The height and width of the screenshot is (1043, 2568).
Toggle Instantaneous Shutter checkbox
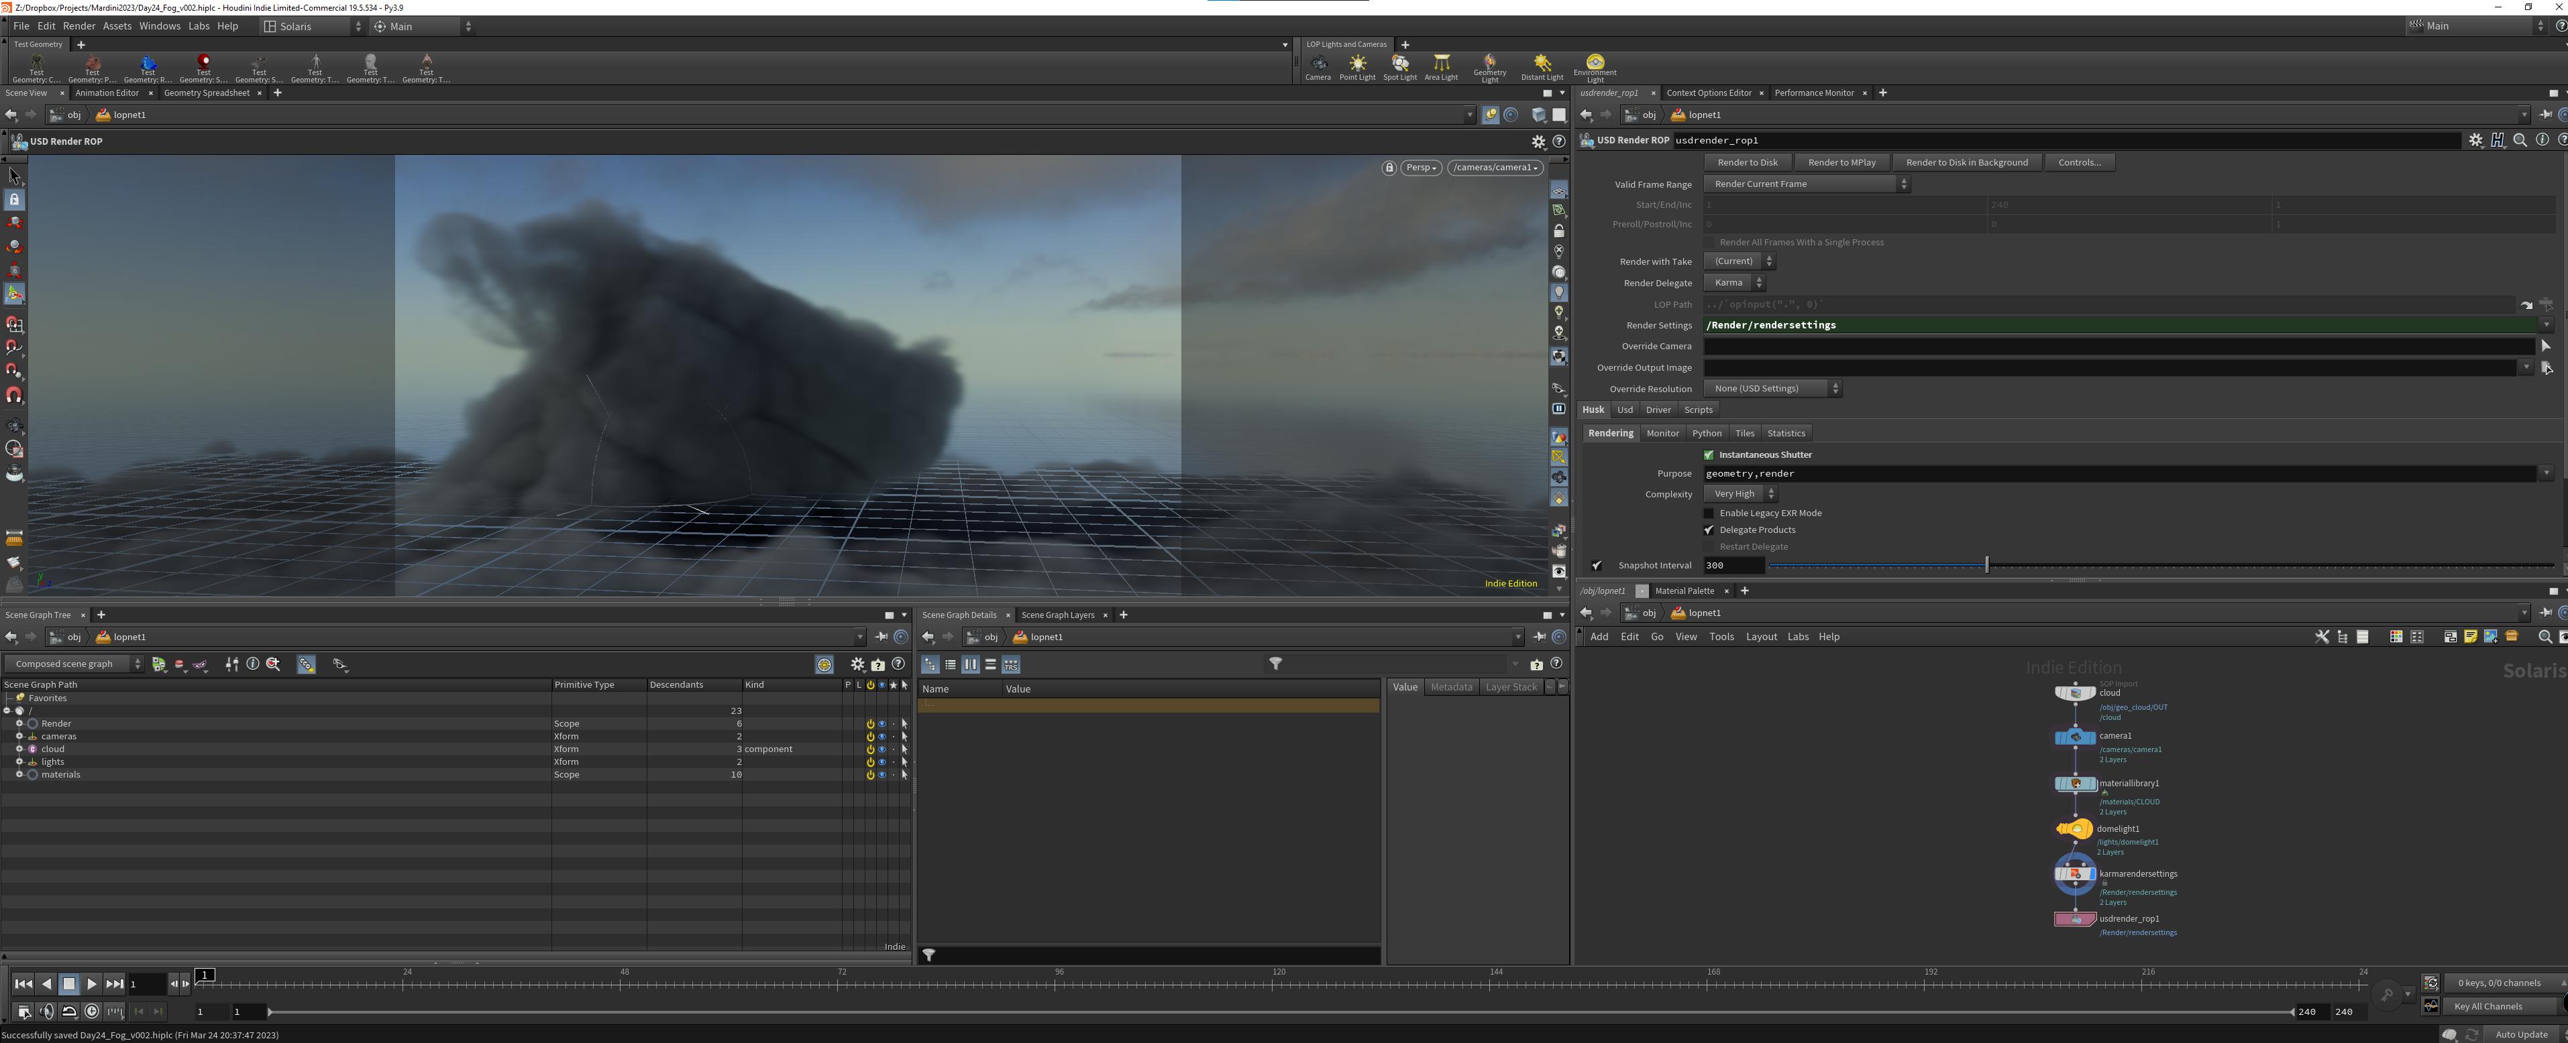pos(1709,455)
